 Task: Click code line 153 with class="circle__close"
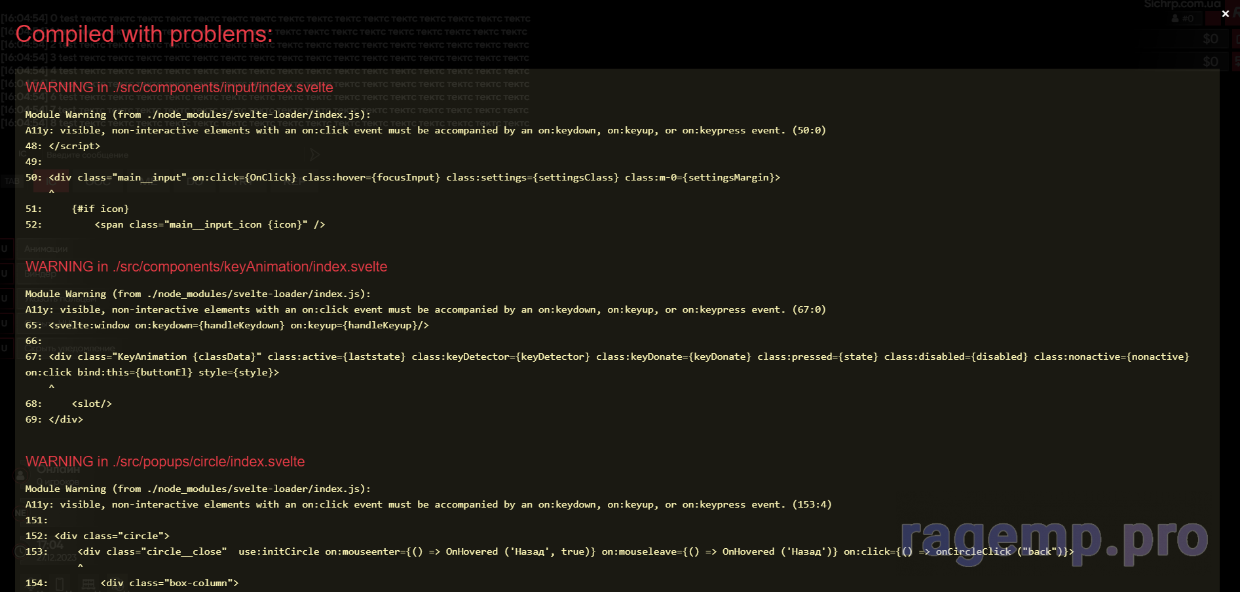click(550, 551)
